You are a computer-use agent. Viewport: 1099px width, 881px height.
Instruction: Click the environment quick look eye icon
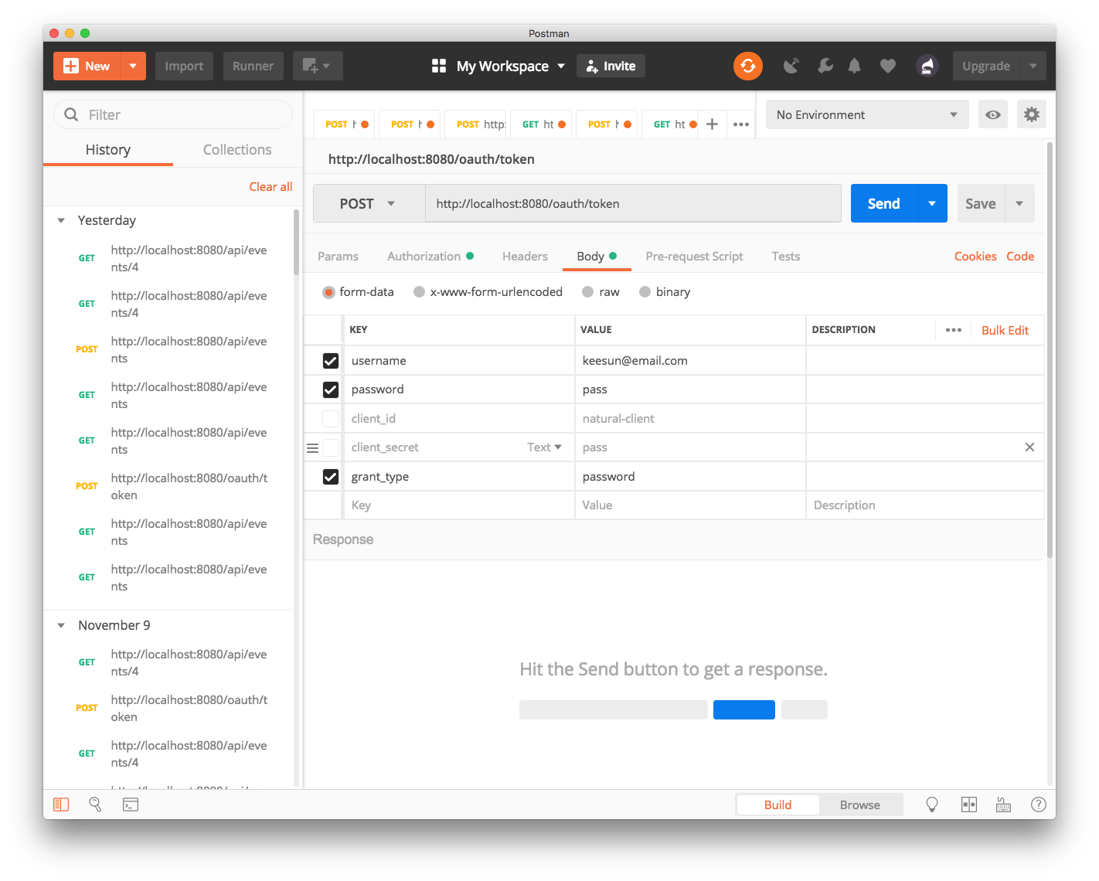coord(993,115)
